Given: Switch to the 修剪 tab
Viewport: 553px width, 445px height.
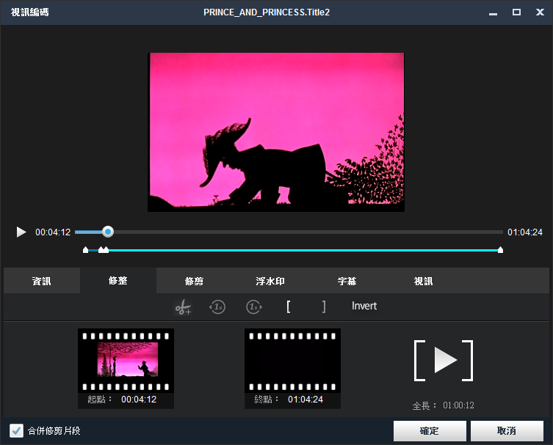Looking at the screenshot, I should [x=195, y=282].
